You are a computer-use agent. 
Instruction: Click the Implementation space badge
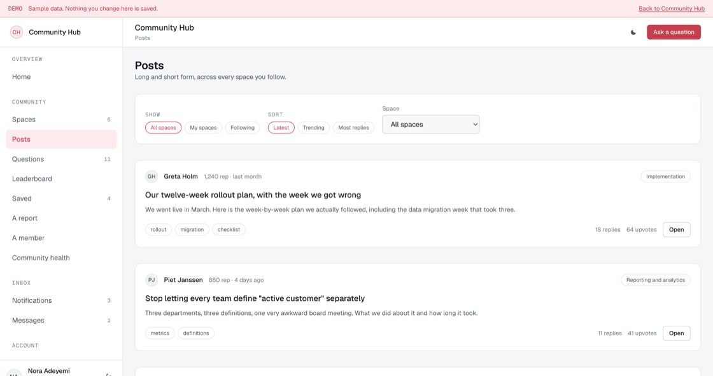(x=665, y=176)
